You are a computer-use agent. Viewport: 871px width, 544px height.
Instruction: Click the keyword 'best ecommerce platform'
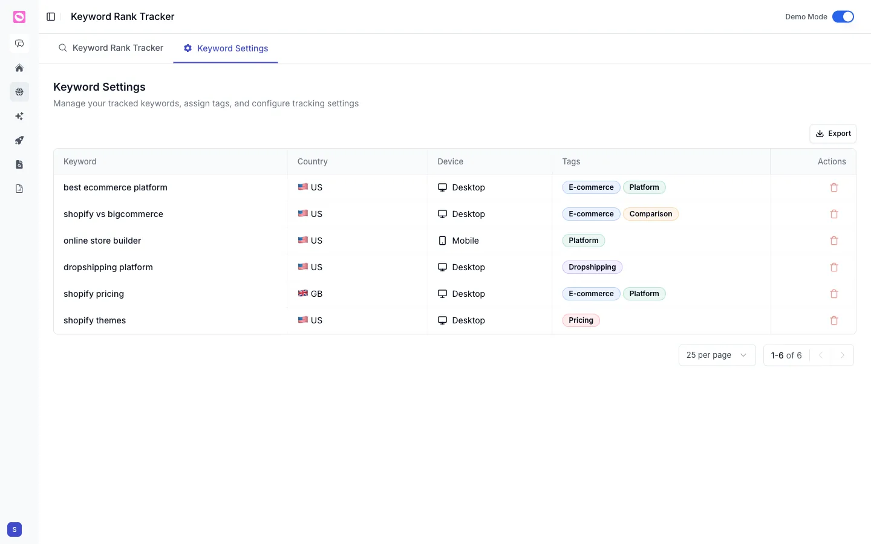pyautogui.click(x=116, y=187)
